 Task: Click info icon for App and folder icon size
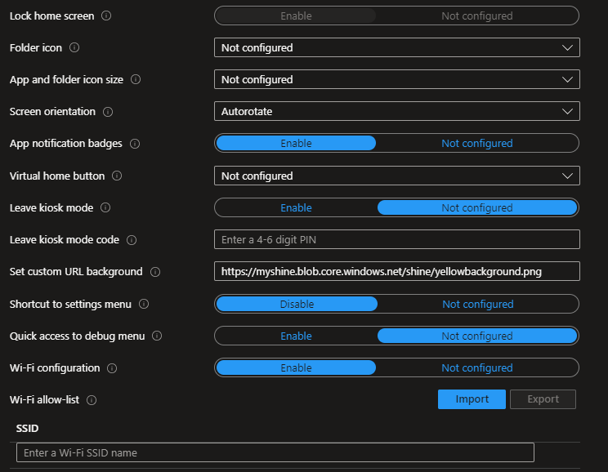pos(136,80)
